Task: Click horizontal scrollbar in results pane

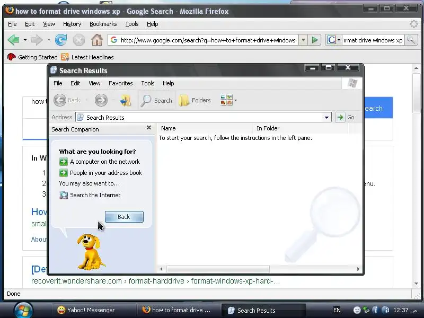Action: 218,269
